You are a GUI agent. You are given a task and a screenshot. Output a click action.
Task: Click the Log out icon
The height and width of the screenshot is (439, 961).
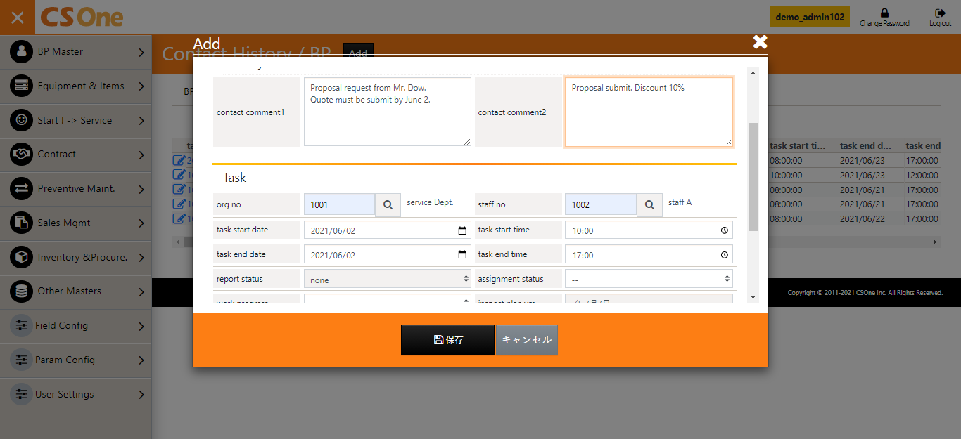[x=940, y=13]
